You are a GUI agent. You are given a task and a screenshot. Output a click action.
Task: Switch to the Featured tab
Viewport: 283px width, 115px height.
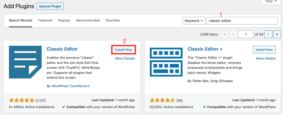point(45,20)
